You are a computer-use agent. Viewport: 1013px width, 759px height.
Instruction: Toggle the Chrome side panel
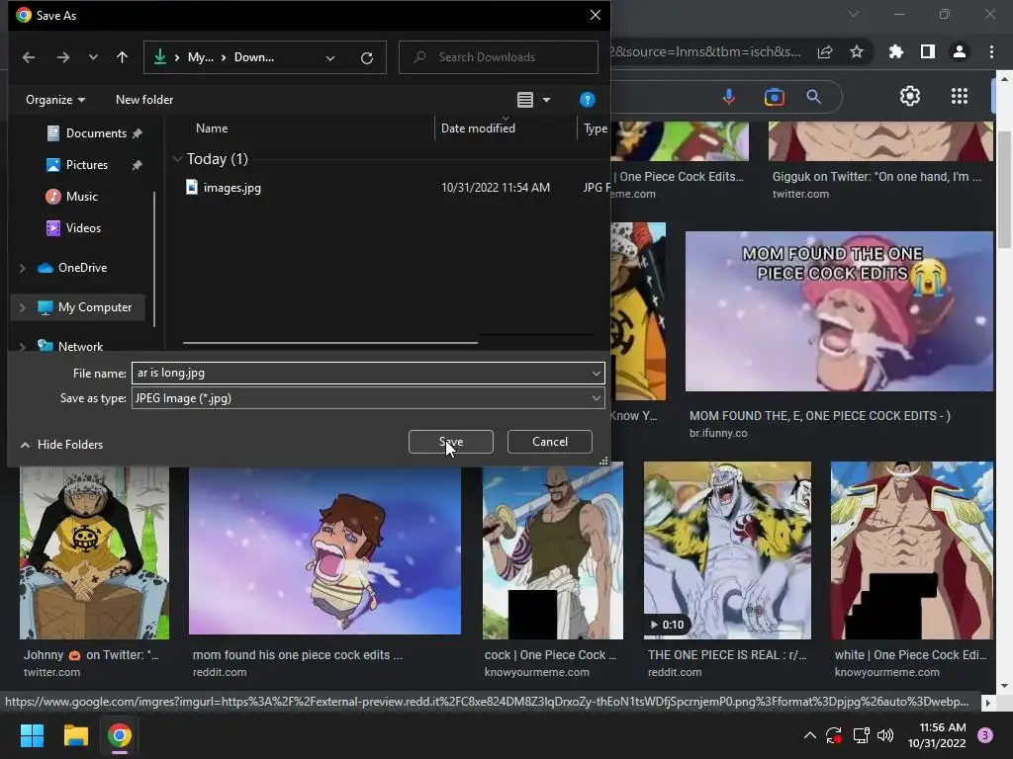[x=928, y=51]
